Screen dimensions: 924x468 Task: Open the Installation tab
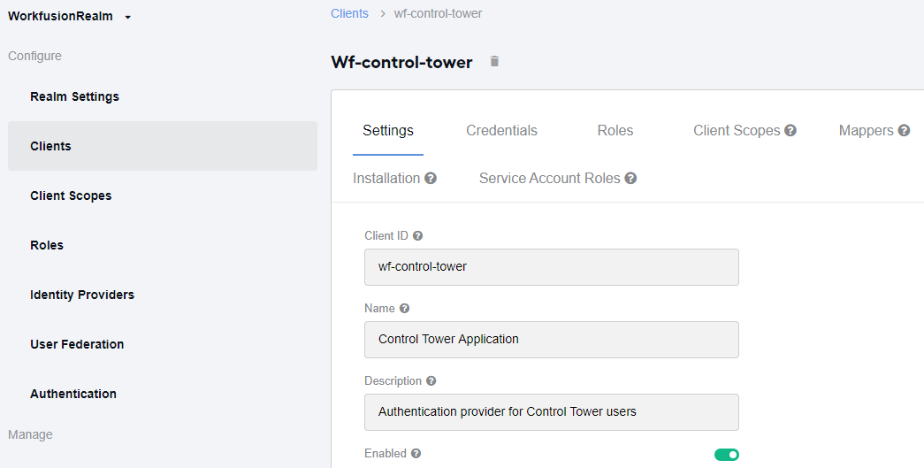[x=386, y=178]
